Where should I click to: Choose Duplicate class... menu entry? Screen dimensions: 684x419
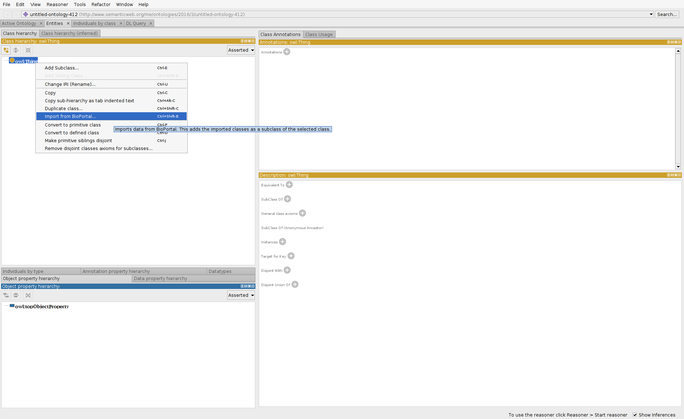(x=111, y=109)
